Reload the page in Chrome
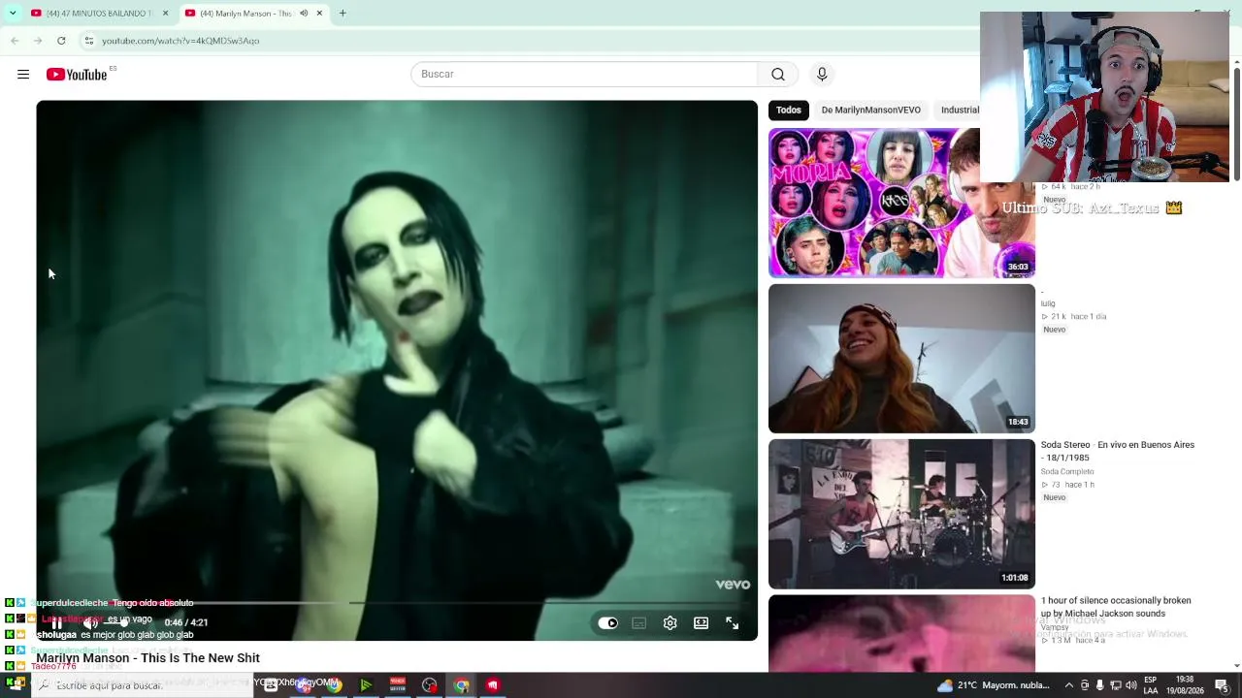Image resolution: width=1242 pixels, height=698 pixels. (61, 41)
